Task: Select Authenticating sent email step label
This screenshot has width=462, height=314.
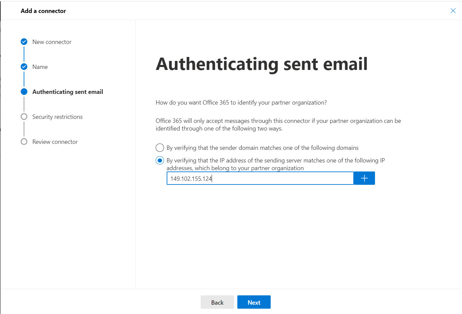Action: pos(68,92)
